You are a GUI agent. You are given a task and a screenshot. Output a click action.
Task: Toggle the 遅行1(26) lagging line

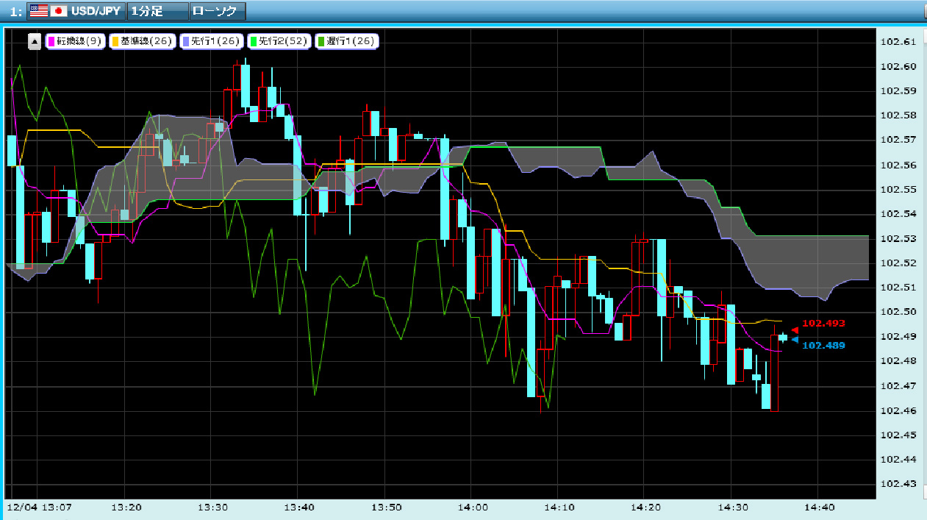pos(346,42)
